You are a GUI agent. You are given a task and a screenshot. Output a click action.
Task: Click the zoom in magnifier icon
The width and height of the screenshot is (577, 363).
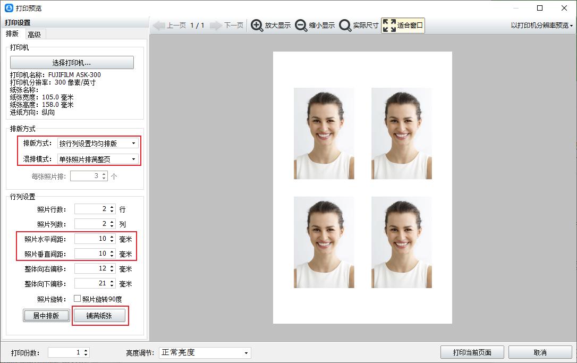257,26
